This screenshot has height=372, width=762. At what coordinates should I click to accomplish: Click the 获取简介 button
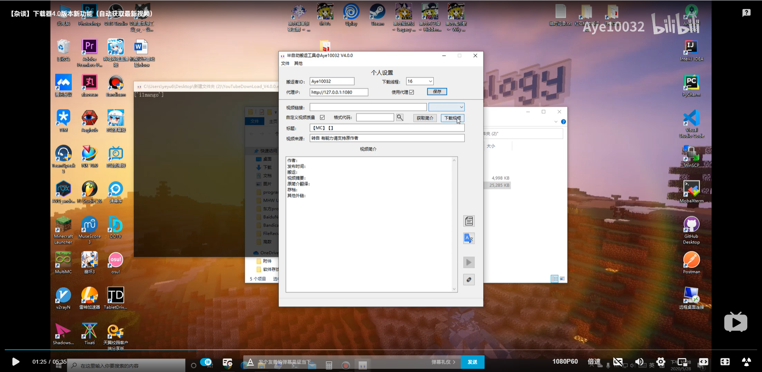click(x=425, y=118)
